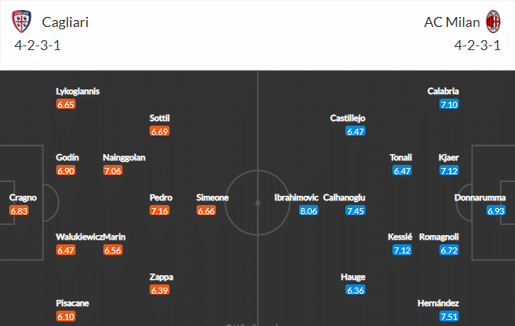
Task: Select player Lykogiannis
Action: [78, 91]
